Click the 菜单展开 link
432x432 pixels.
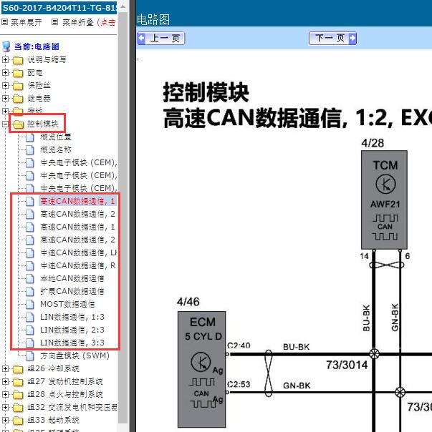27,22
